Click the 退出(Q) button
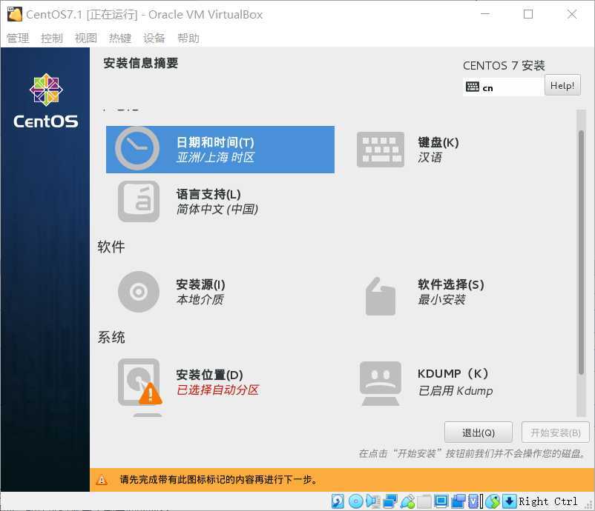Viewport: 595px width, 511px height. pyautogui.click(x=478, y=432)
